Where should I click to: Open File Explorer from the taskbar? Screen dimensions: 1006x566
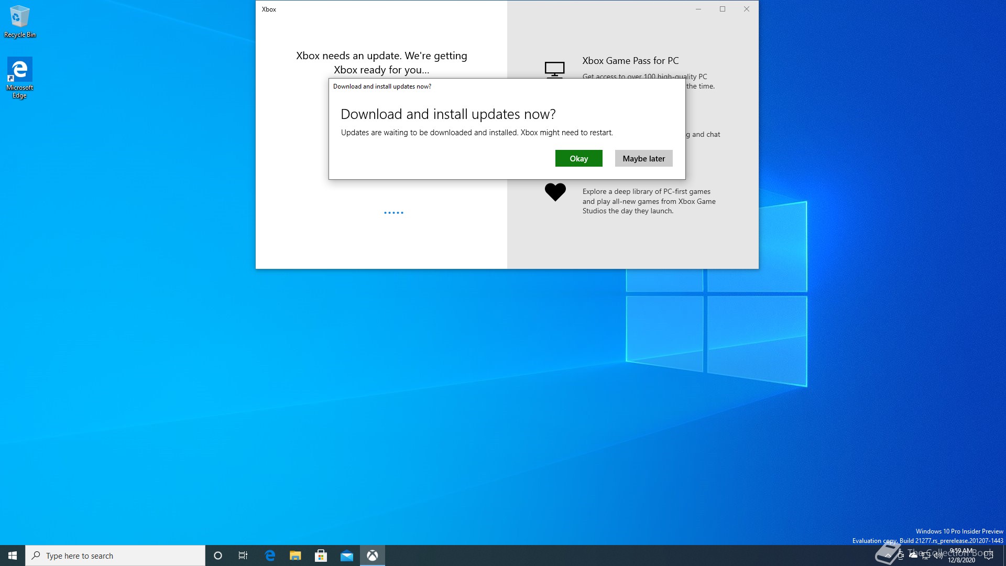(296, 556)
